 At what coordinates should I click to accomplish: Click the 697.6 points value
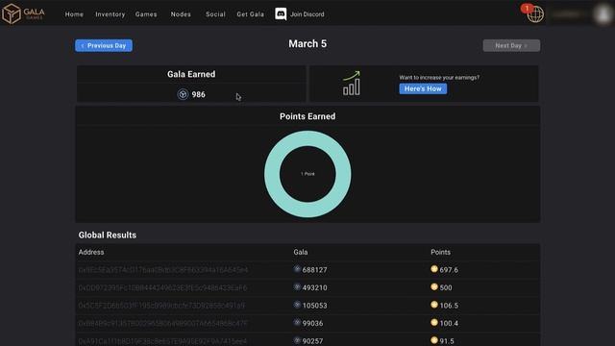click(x=449, y=270)
